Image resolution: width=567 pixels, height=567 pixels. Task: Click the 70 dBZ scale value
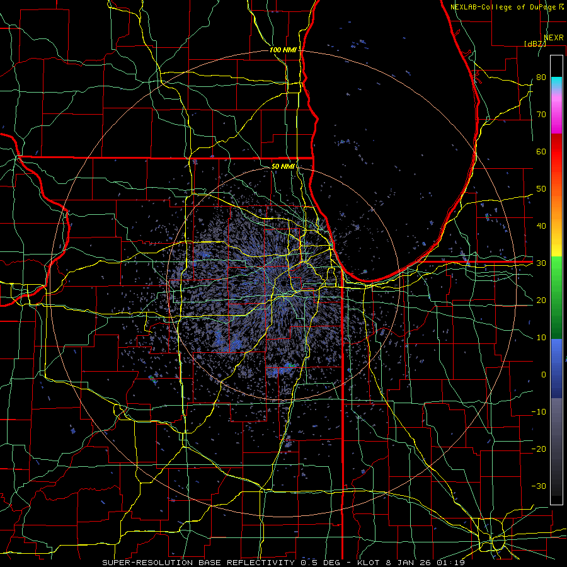(541, 114)
